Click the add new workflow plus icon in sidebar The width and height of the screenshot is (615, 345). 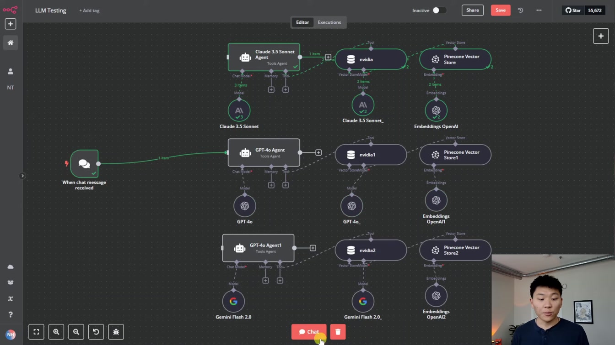pyautogui.click(x=10, y=24)
